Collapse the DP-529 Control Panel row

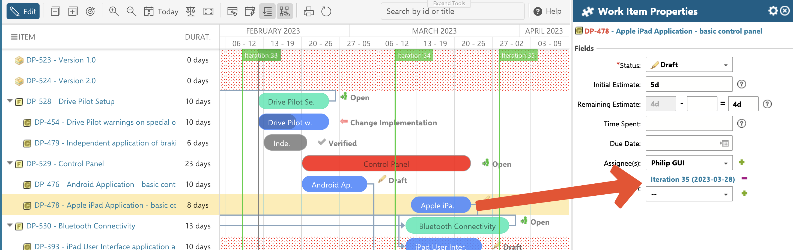pos(10,163)
